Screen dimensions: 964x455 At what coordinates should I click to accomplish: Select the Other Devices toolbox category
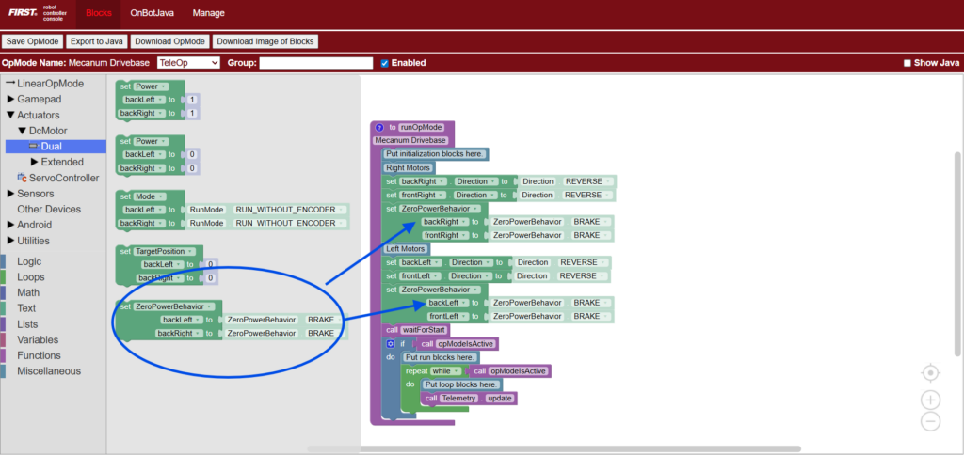[x=49, y=210]
